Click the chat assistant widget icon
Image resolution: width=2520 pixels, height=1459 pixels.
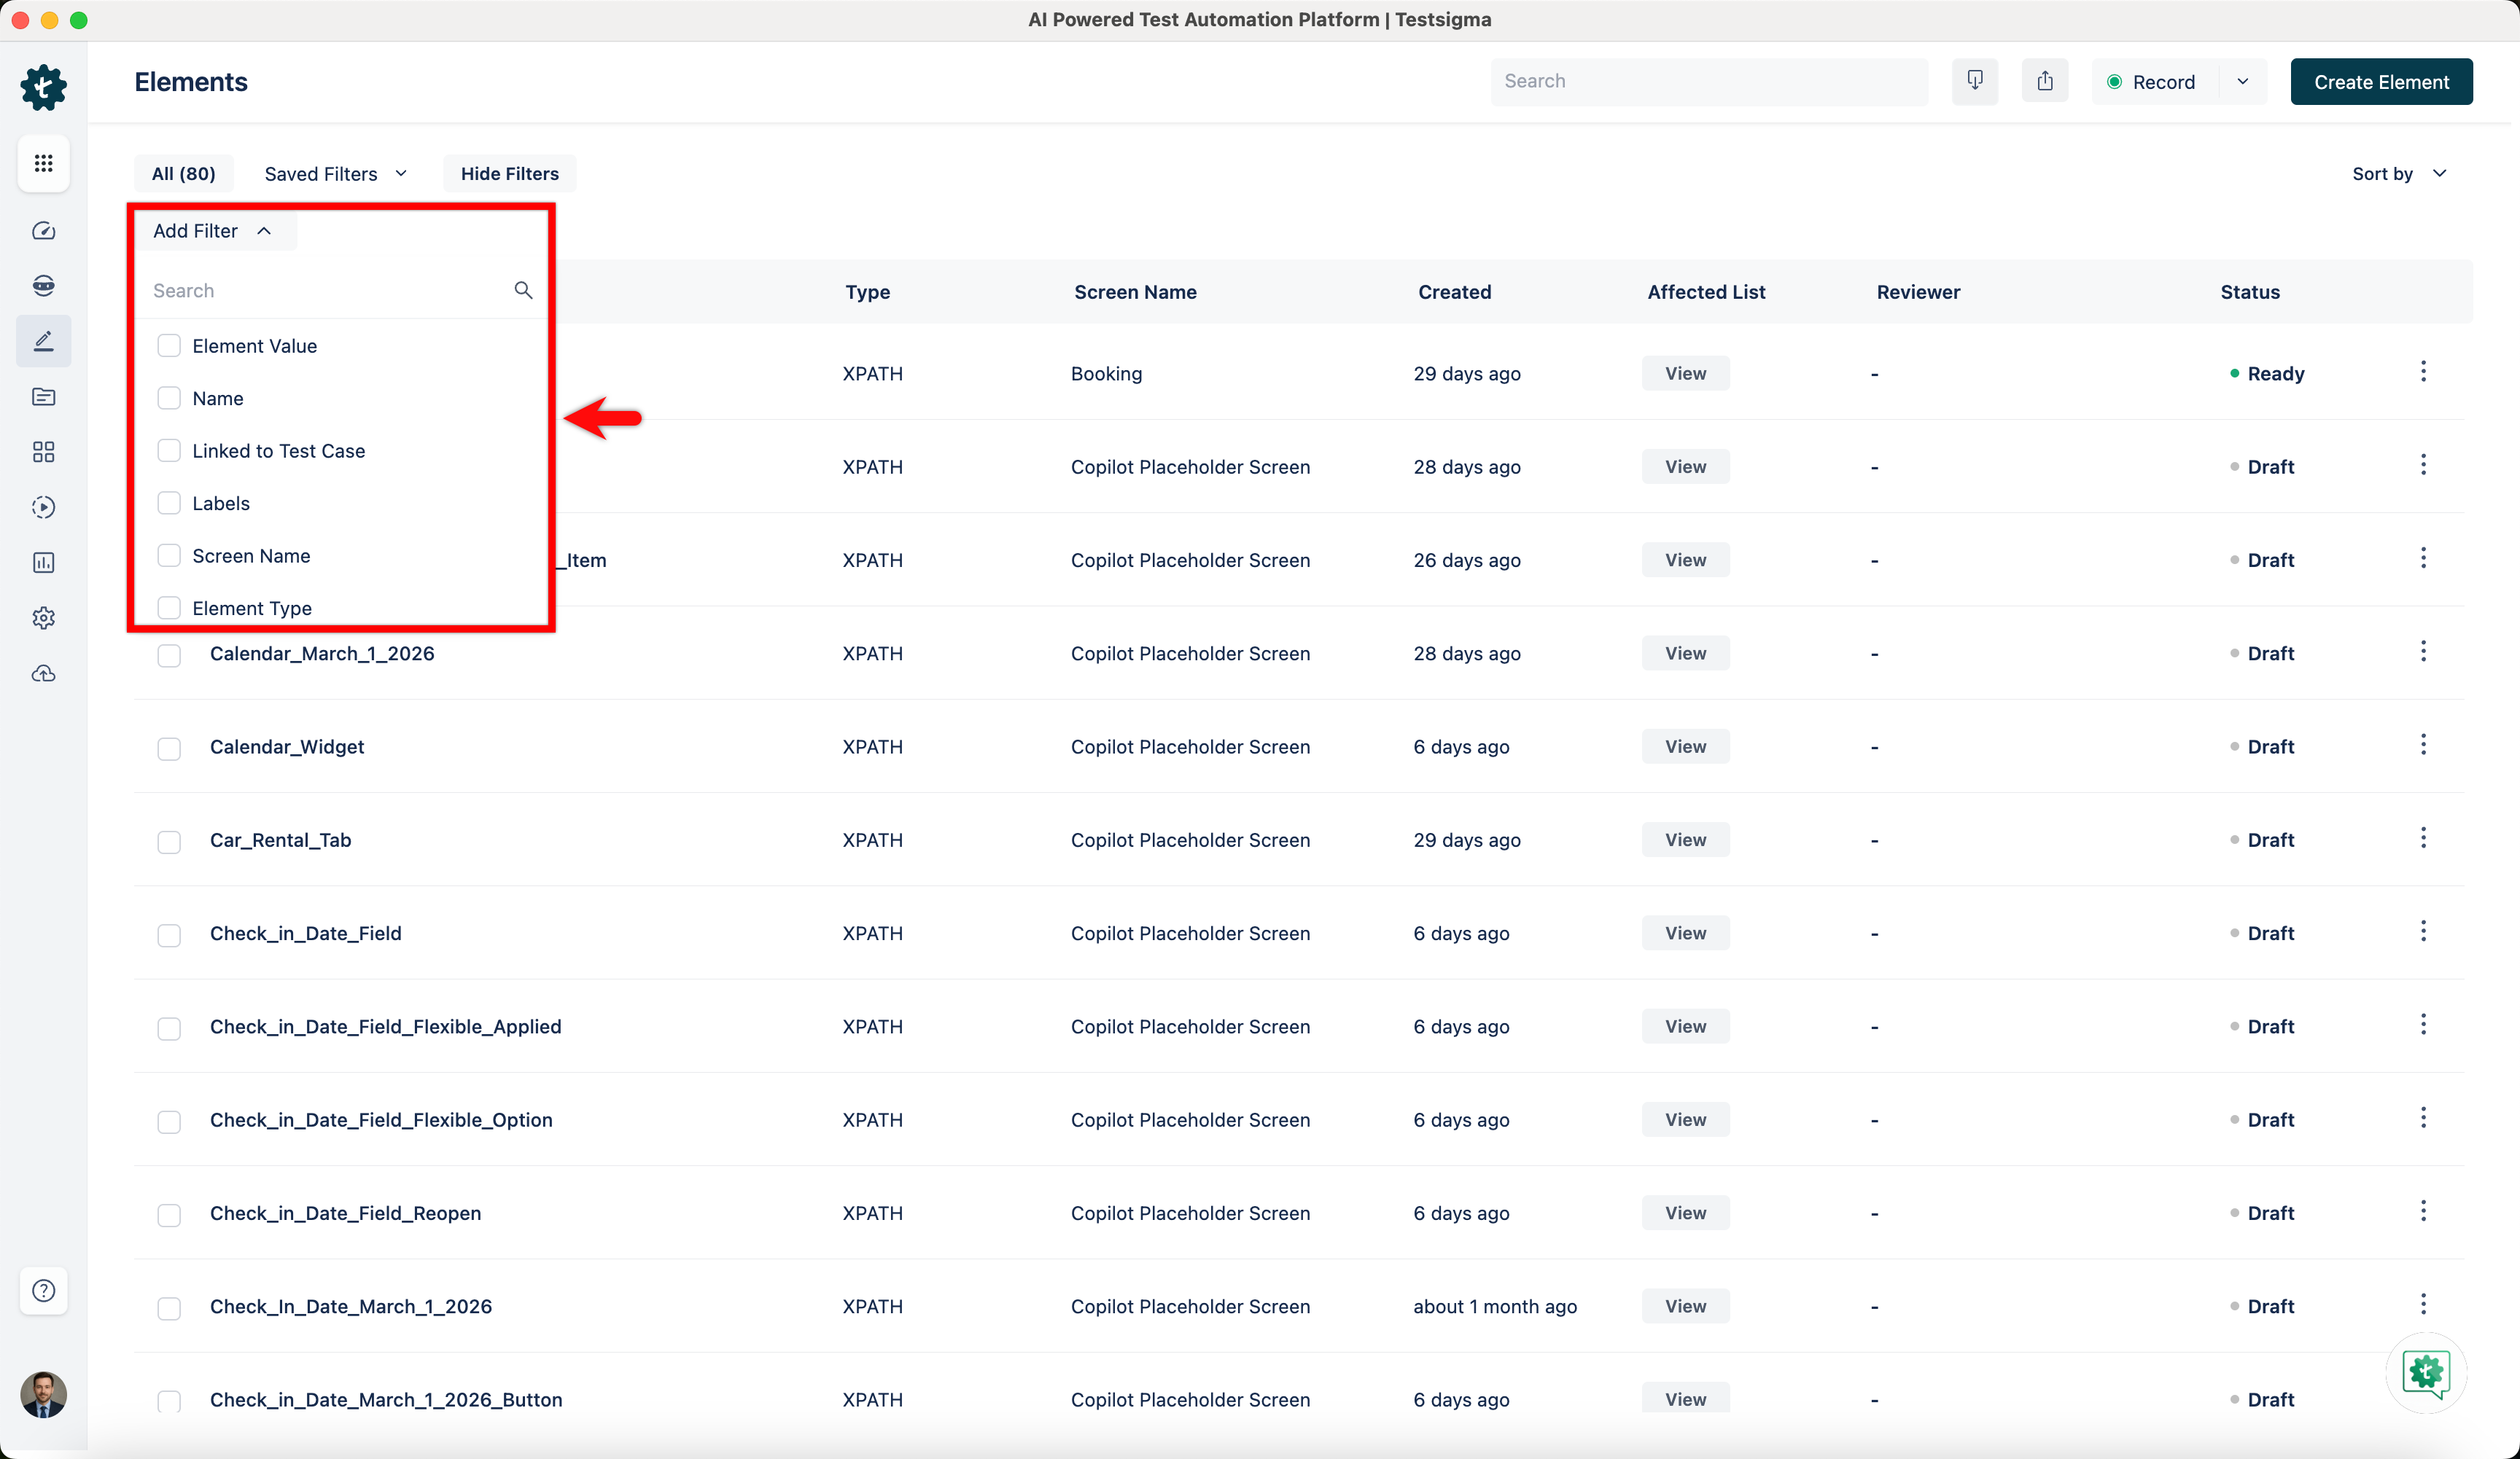point(2425,1372)
